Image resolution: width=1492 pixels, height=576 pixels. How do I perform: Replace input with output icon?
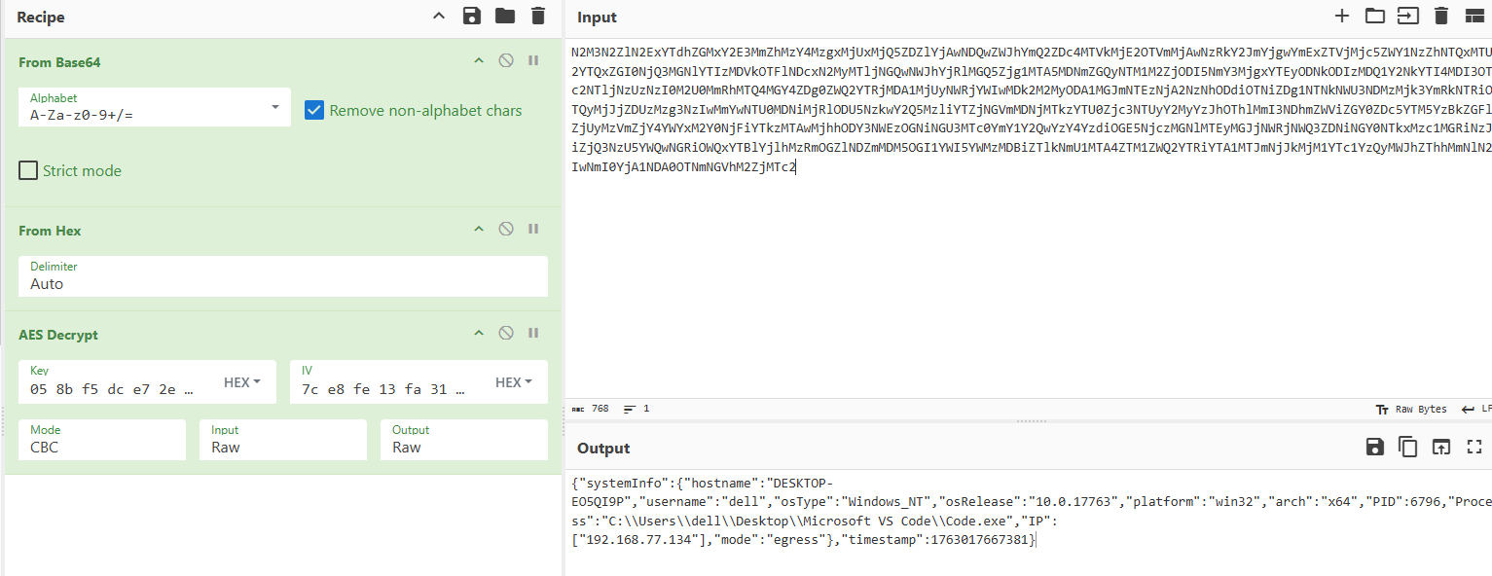(x=1440, y=448)
